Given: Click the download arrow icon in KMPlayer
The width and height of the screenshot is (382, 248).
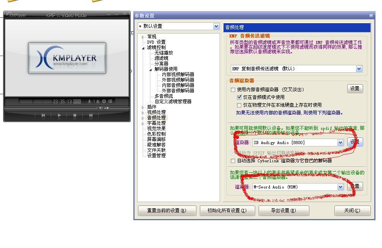Looking at the screenshot, I should pos(90,101).
